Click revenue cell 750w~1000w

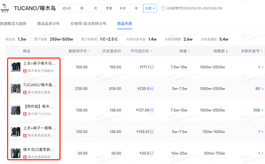(214, 132)
